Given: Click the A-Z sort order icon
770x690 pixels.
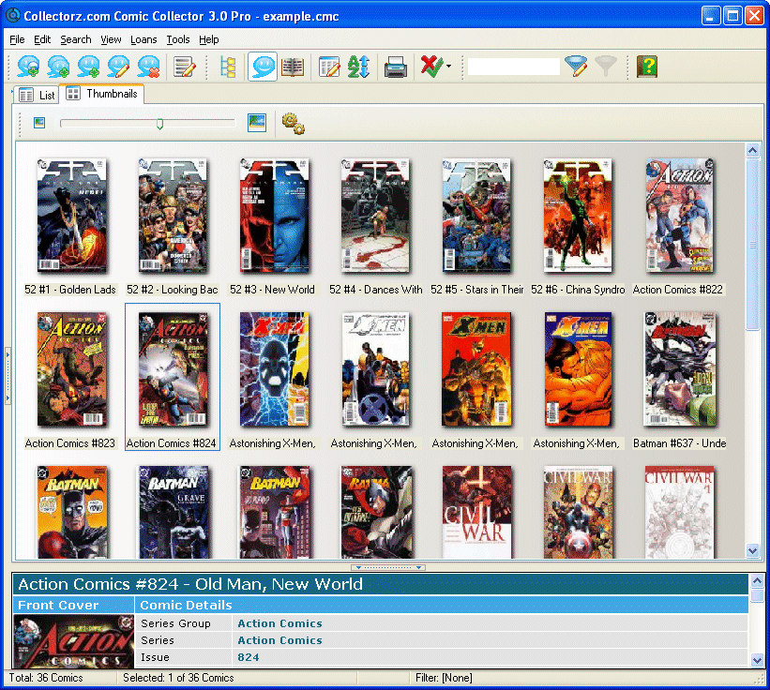Looking at the screenshot, I should coord(358,67).
